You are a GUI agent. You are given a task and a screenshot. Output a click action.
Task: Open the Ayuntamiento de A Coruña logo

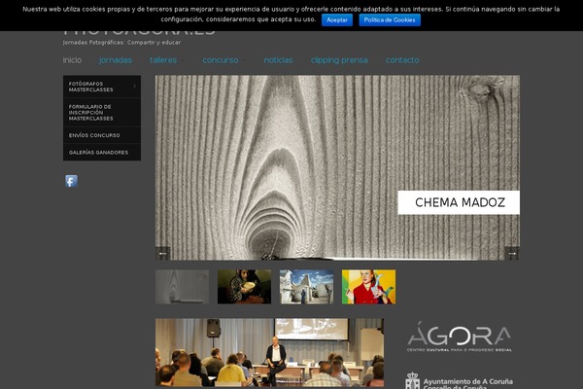[460, 381]
